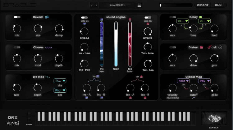Click the Tex - Pan knob
233x130 pixels.
(148, 64)
